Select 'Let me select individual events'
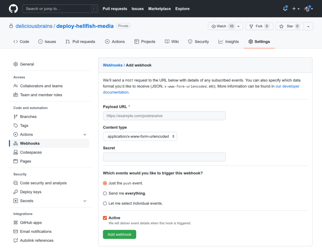The height and width of the screenshot is (251, 322). coord(105,203)
